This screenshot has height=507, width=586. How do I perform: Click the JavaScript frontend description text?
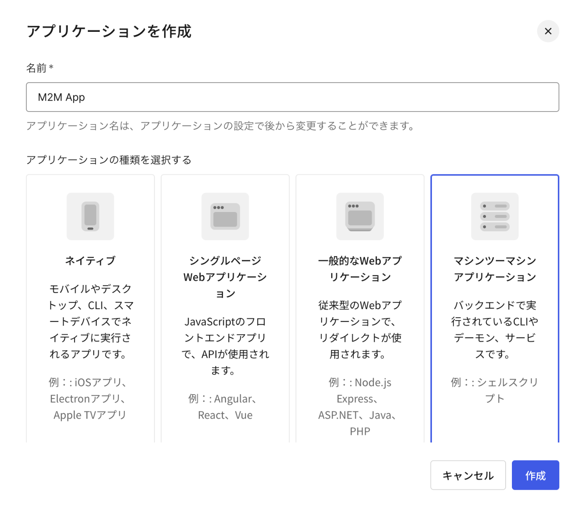tap(225, 346)
